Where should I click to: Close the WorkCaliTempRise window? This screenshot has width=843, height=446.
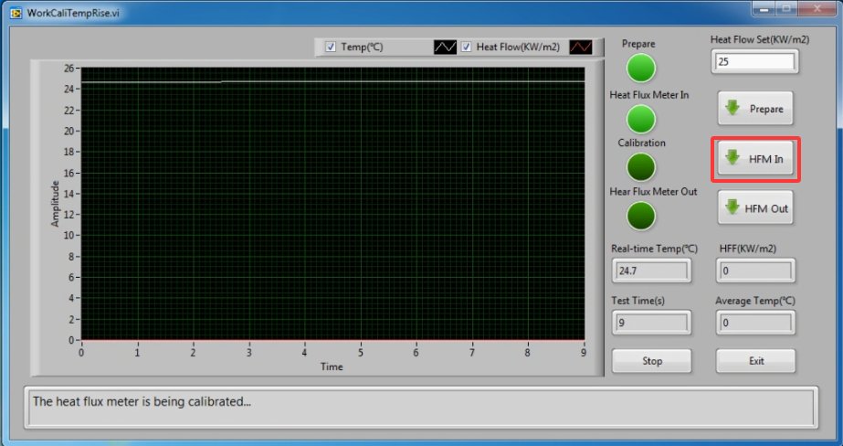click(x=817, y=8)
